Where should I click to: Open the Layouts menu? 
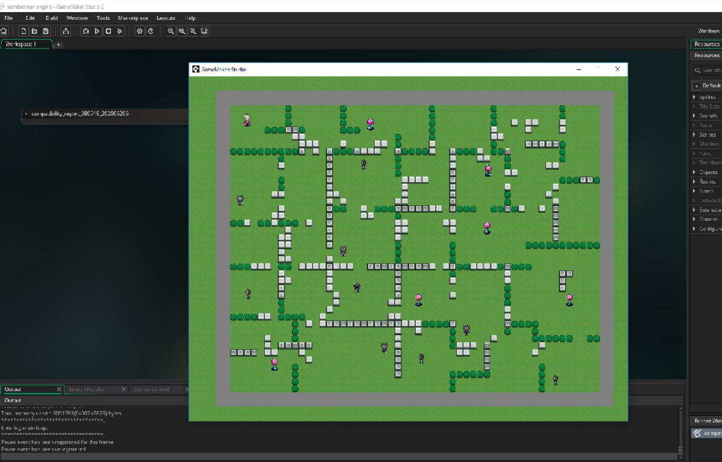pos(166,18)
